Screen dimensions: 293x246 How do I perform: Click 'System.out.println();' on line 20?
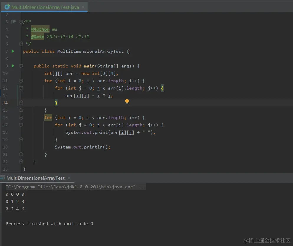pos(83,147)
